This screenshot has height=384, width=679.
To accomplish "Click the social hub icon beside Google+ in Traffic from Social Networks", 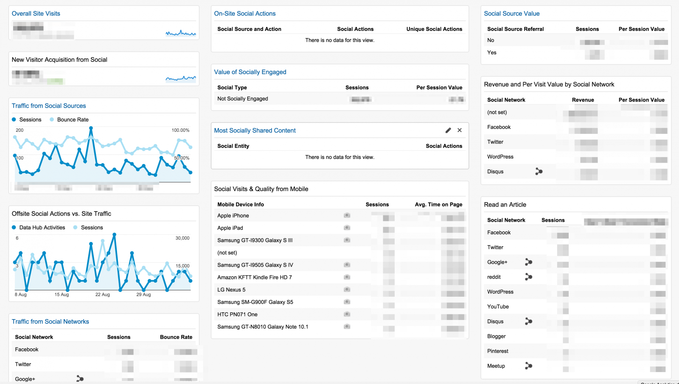I will (x=80, y=379).
